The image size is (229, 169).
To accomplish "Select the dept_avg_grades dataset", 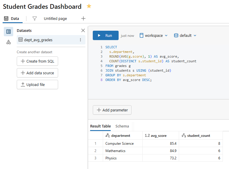I will click(51, 40).
